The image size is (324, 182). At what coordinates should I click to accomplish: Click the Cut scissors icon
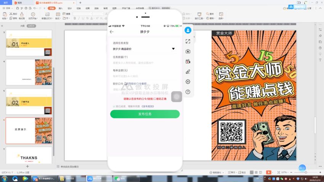[x=11, y=14]
